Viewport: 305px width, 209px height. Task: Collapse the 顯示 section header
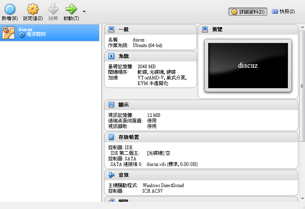point(124,105)
